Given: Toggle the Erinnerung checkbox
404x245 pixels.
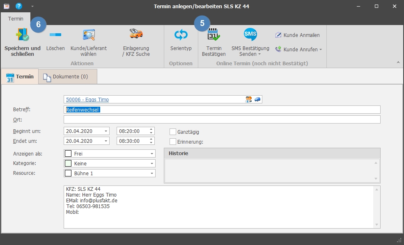Looking at the screenshot, I should (172, 142).
